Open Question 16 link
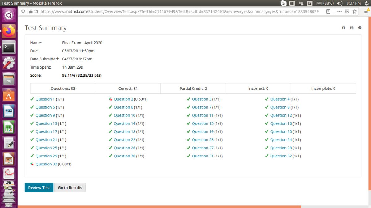Screen dimensions: 371x208 point(281,123)
